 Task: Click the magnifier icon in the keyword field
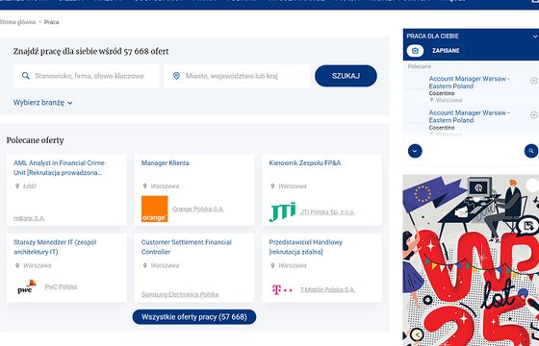coord(26,76)
